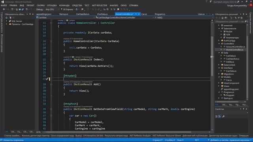Screen dimensions: 253x142
Task: Collapse the Index() method code fold
Action: 51,60
